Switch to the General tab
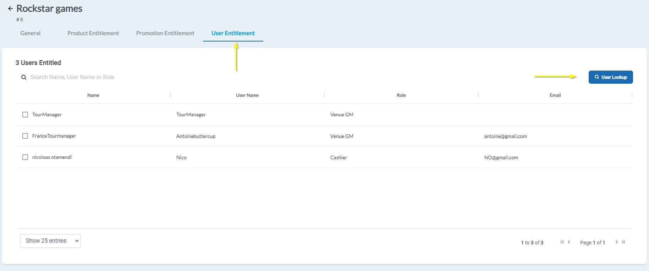Image resolution: width=649 pixels, height=271 pixels. click(31, 33)
